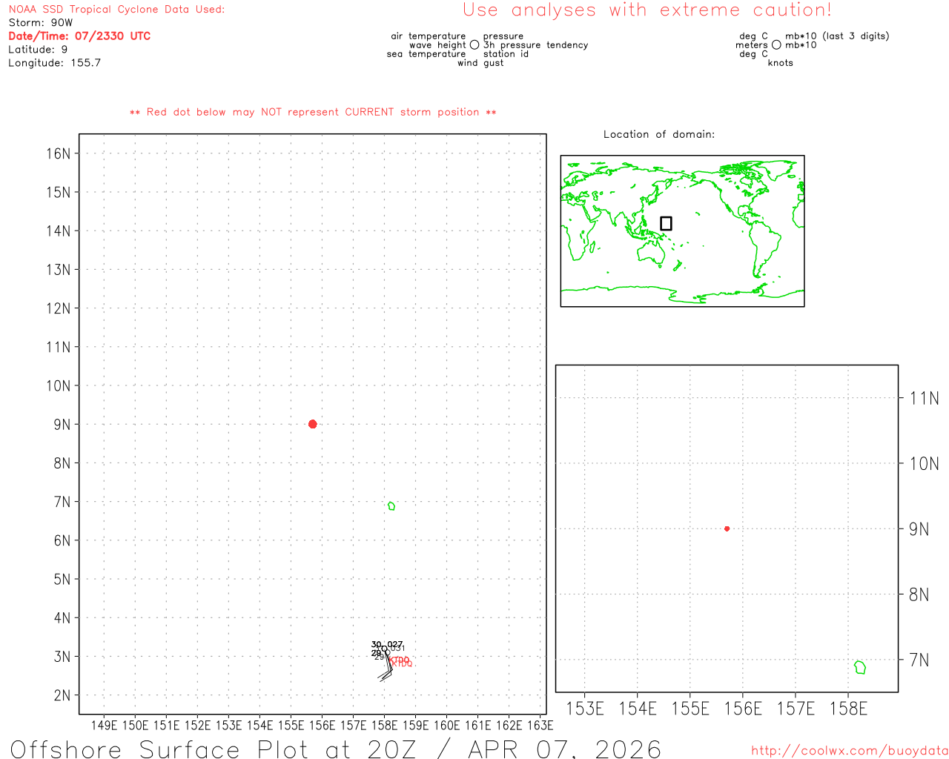Click 'sea temperature' legend label
The width and height of the screenshot is (949, 759).
click(x=426, y=54)
